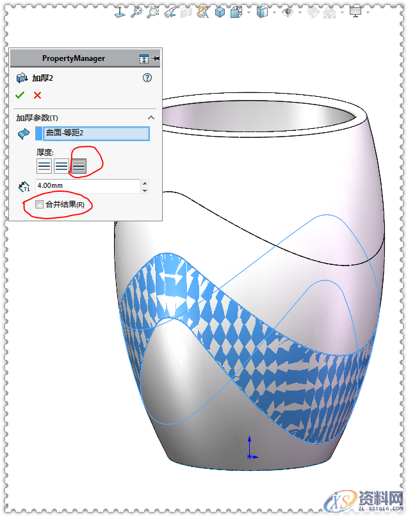Click the Edit Appearance icon
This screenshot has height=517, width=408.
313,13
